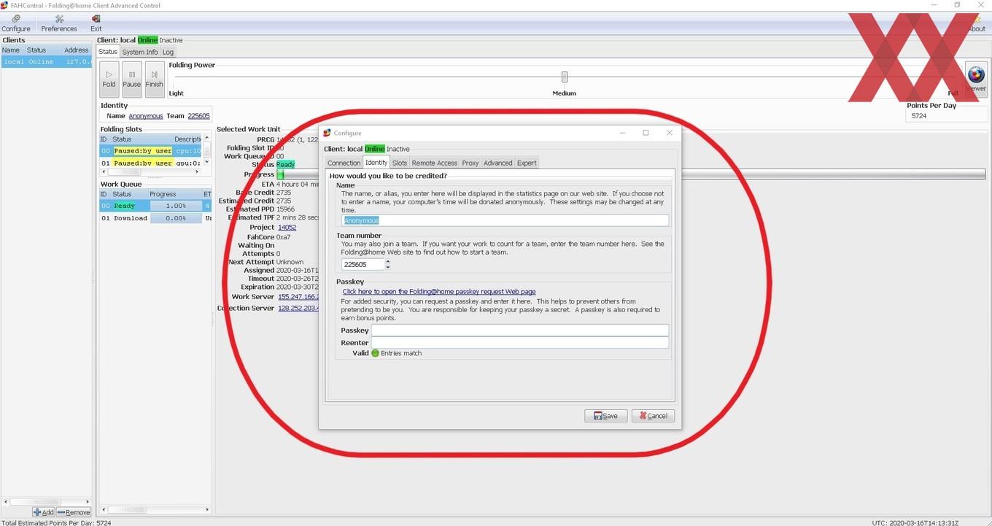Open the Connection tab in Configure
Screen dimensions: 992x526
[344, 163]
